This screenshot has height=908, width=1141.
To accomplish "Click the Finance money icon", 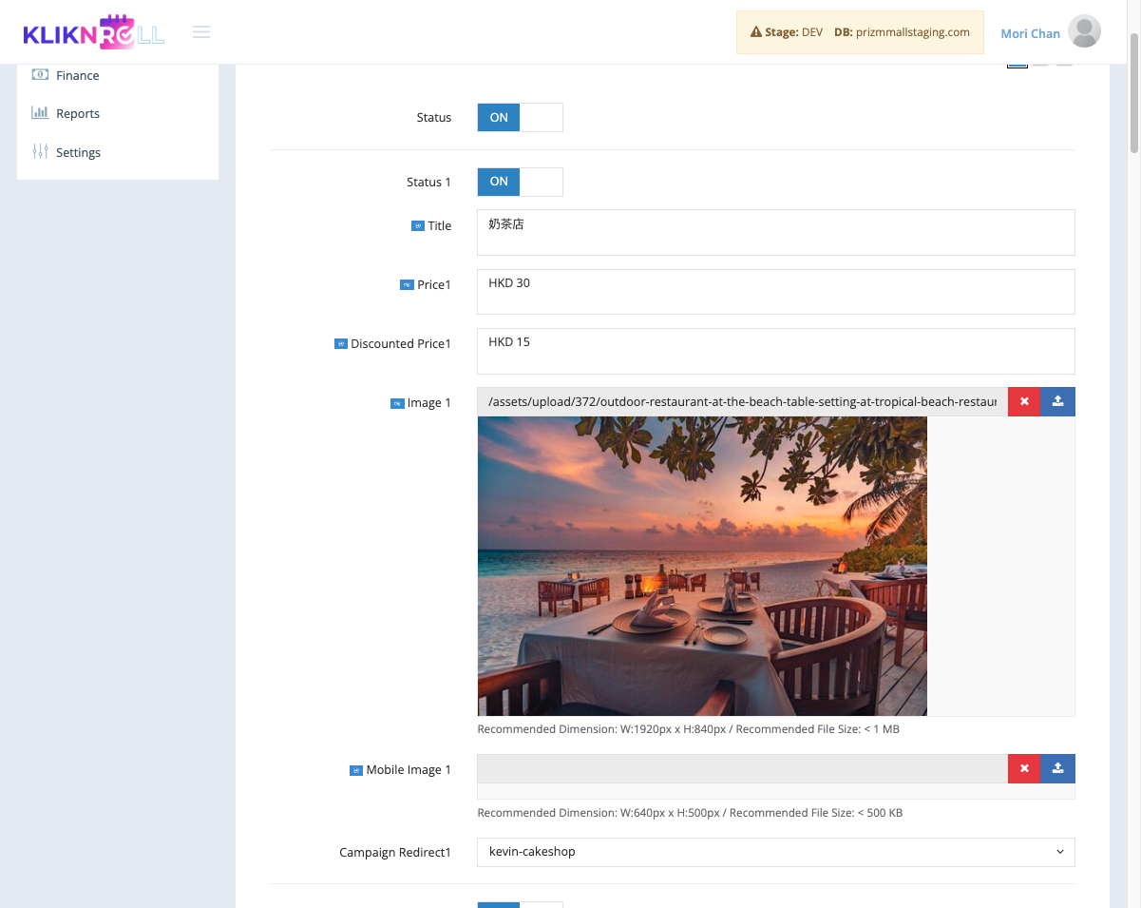I will (x=40, y=75).
